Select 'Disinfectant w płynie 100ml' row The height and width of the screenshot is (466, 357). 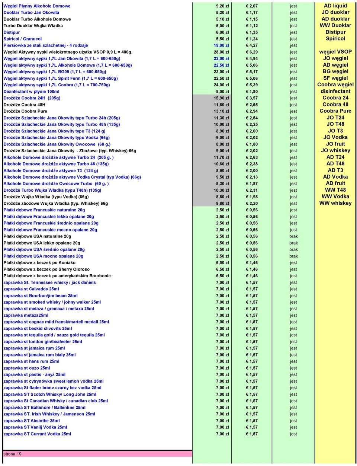coord(31,92)
